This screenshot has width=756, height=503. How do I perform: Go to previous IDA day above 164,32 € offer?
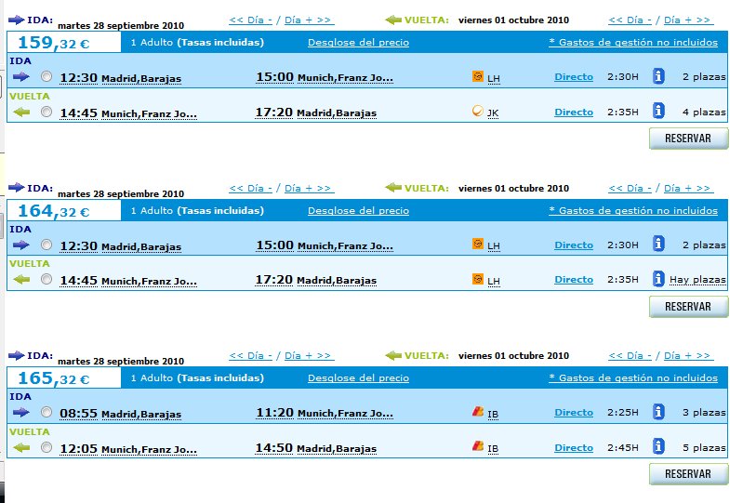[251, 189]
